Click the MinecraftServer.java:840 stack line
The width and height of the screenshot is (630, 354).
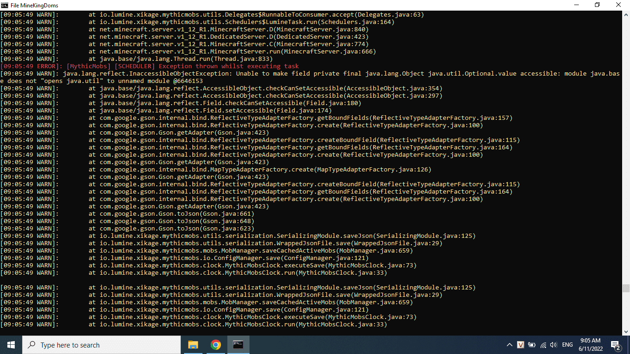tap(184, 29)
